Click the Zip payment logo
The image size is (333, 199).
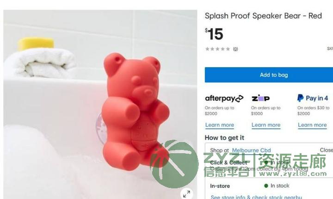tap(261, 98)
